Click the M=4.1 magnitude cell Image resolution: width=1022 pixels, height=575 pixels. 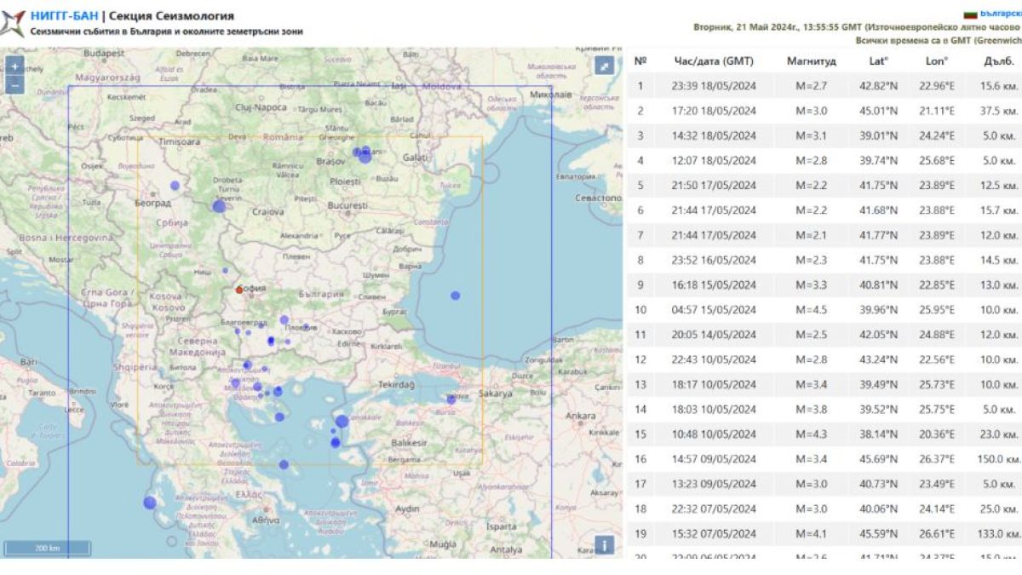811,534
